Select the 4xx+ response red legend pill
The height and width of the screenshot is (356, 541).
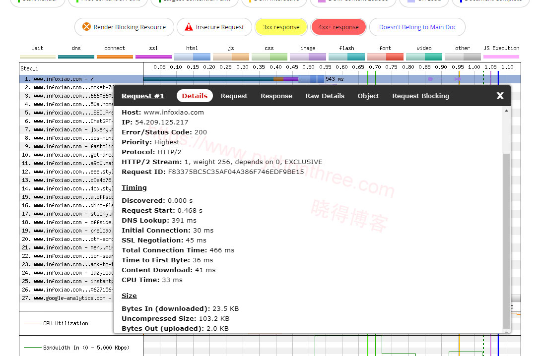338,27
